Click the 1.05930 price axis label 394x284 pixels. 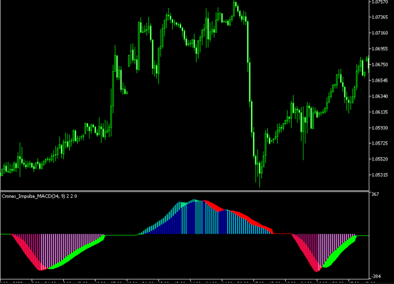pos(380,128)
